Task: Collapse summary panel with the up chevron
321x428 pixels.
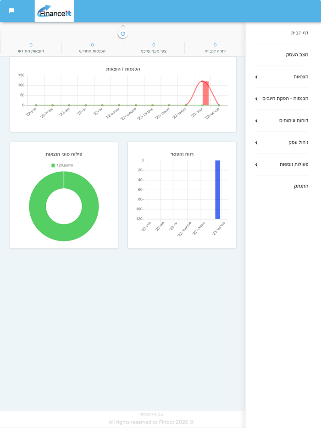Action: pyautogui.click(x=122, y=26)
